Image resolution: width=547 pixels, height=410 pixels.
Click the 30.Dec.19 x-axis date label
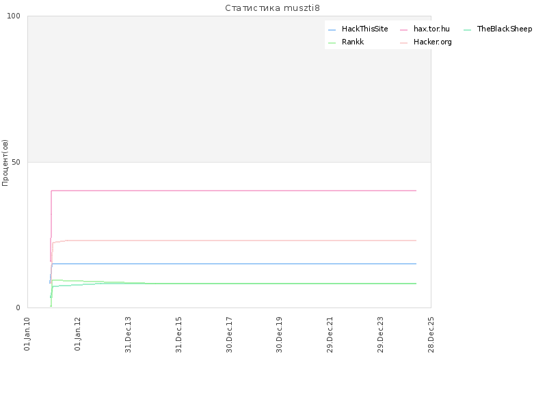coord(279,334)
